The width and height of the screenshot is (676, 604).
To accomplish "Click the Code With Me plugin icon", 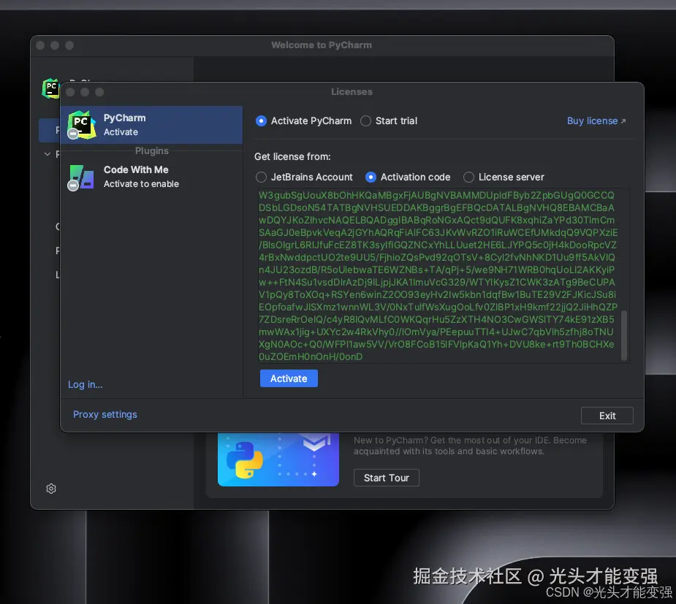I will [x=81, y=177].
